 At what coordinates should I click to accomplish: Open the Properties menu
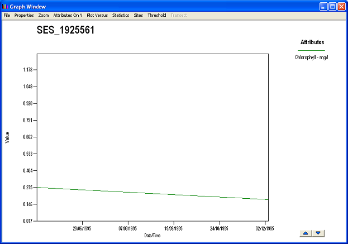pyautogui.click(x=24, y=15)
